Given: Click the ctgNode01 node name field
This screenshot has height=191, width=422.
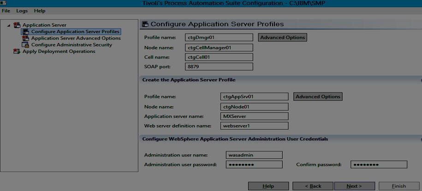Looking at the screenshot, I should 254,107.
